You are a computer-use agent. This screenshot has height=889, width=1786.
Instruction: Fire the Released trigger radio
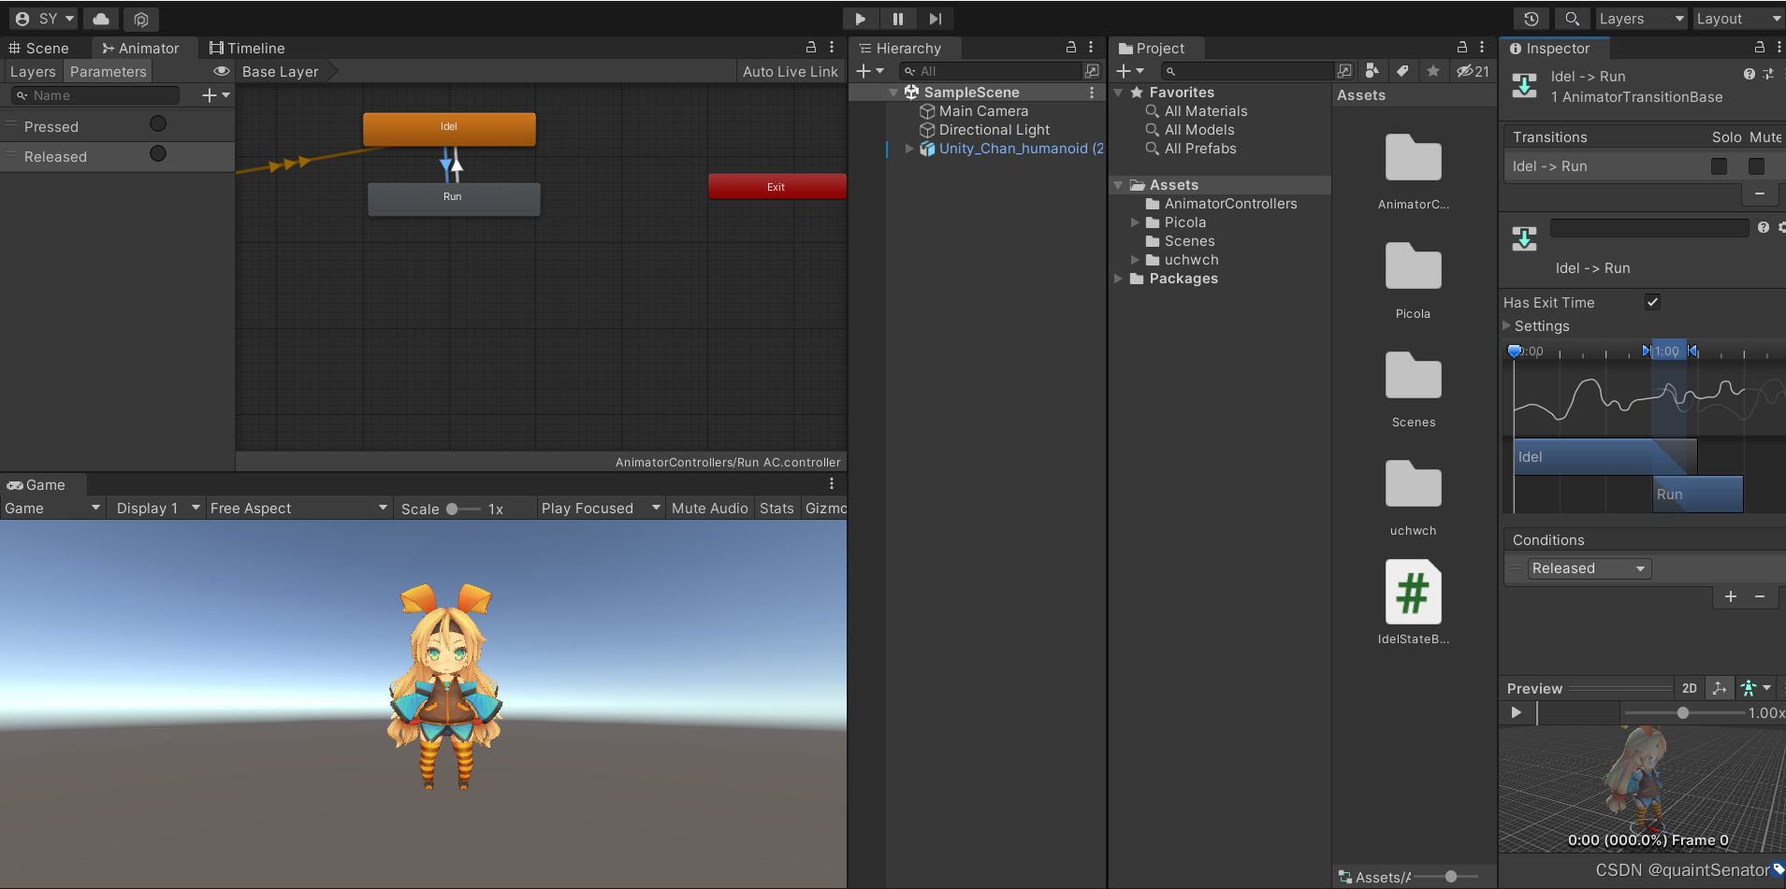coord(158,153)
